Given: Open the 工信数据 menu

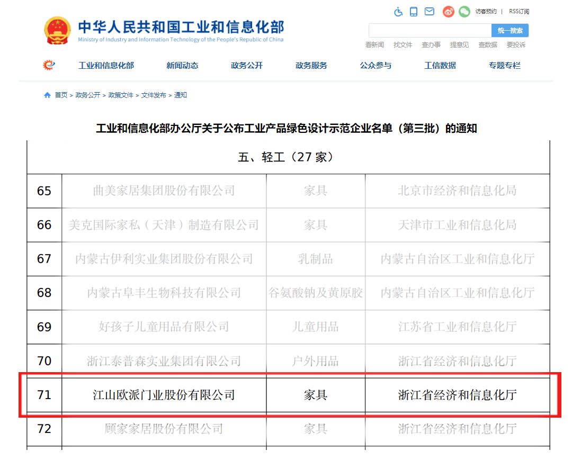Looking at the screenshot, I should [x=440, y=66].
